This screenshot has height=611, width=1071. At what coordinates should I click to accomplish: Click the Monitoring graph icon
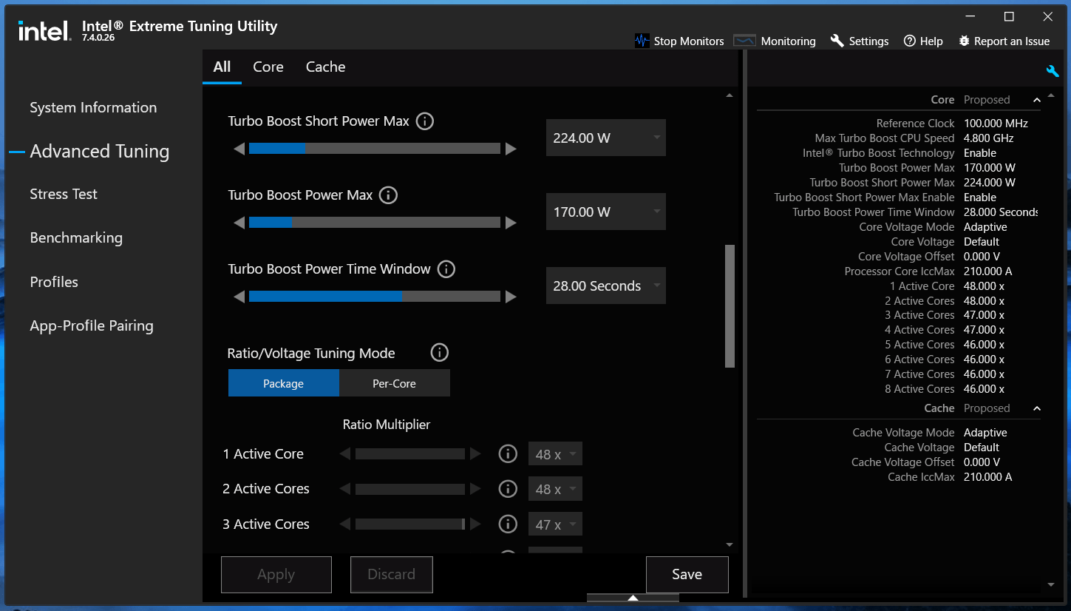(x=744, y=41)
